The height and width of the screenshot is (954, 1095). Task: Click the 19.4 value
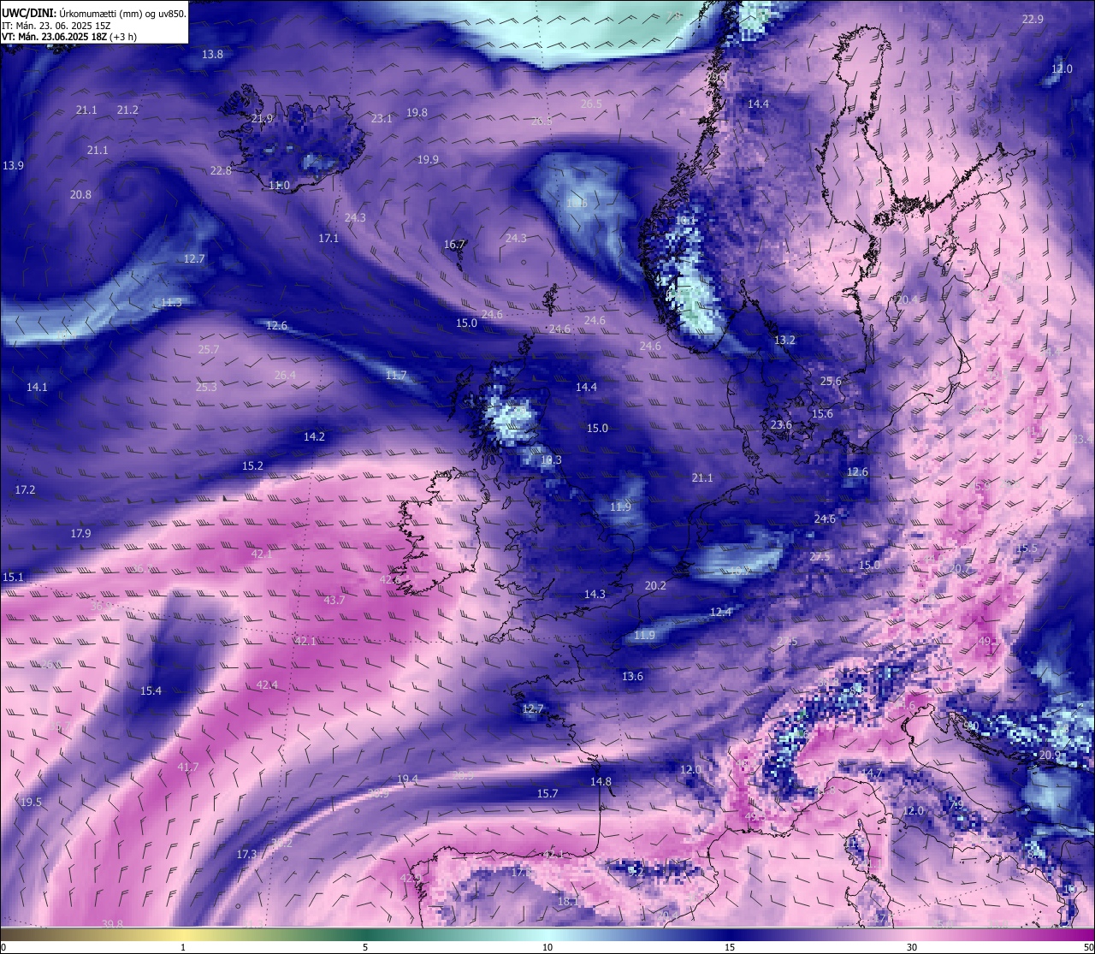[x=408, y=779]
